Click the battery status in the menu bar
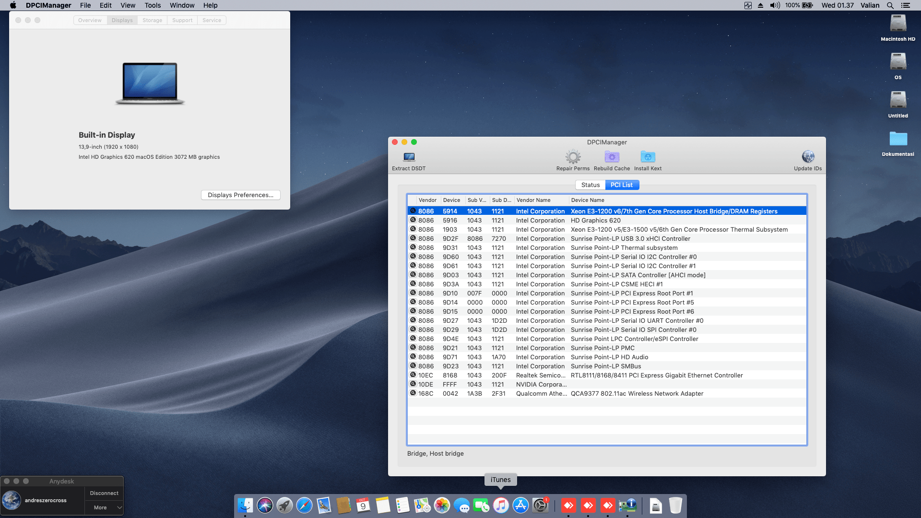This screenshot has width=921, height=518. click(x=799, y=5)
